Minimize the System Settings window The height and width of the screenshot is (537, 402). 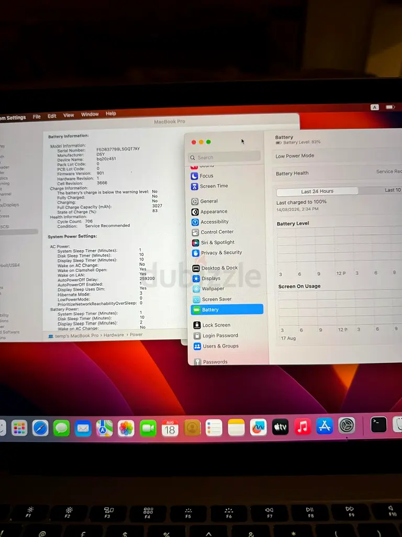point(201,142)
